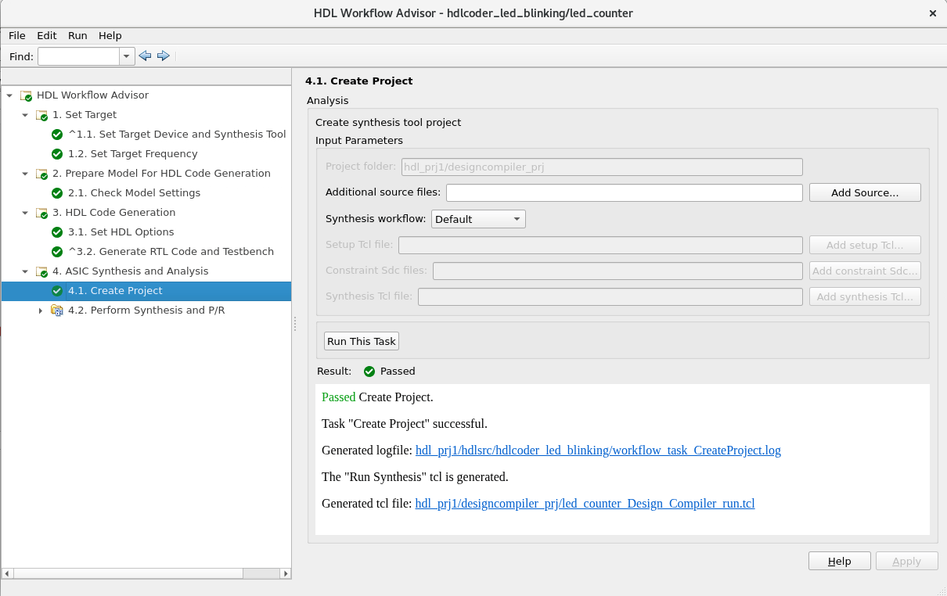
Task: Click the Help button at bottom
Action: coord(839,561)
